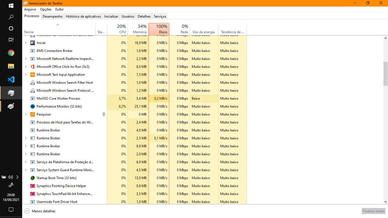Viewport: 388px width, 218px height.
Task: Open File Explorer from taskbar
Action: click(11, 66)
